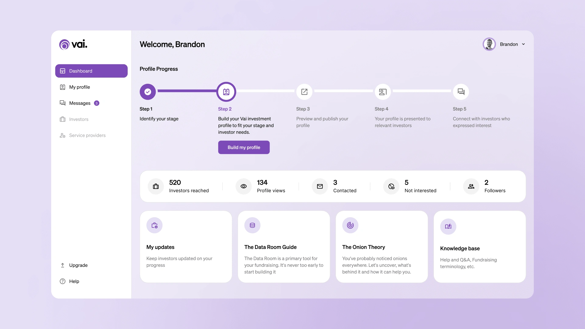Click the Step 3 preview and publish icon
Image resolution: width=585 pixels, height=329 pixels.
[x=304, y=92]
